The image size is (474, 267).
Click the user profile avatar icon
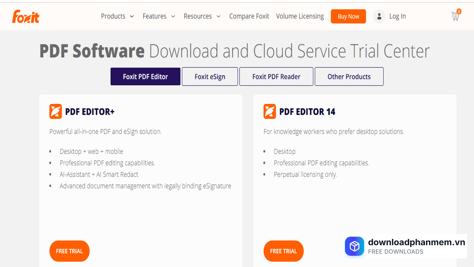point(379,16)
